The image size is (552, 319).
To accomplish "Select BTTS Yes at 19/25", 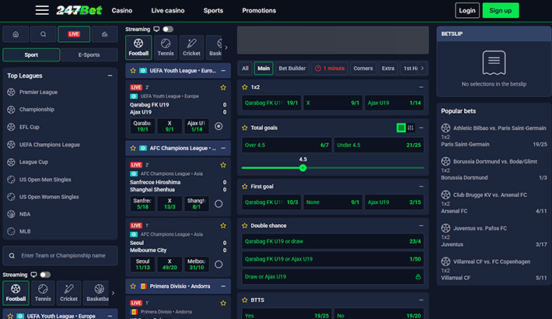I will (287, 315).
